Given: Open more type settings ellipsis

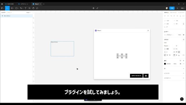Looking at the screenshot, I should pyautogui.click(x=183, y=55).
